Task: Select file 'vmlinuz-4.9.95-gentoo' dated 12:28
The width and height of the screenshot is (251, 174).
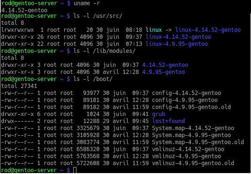Action: pos(186,156)
